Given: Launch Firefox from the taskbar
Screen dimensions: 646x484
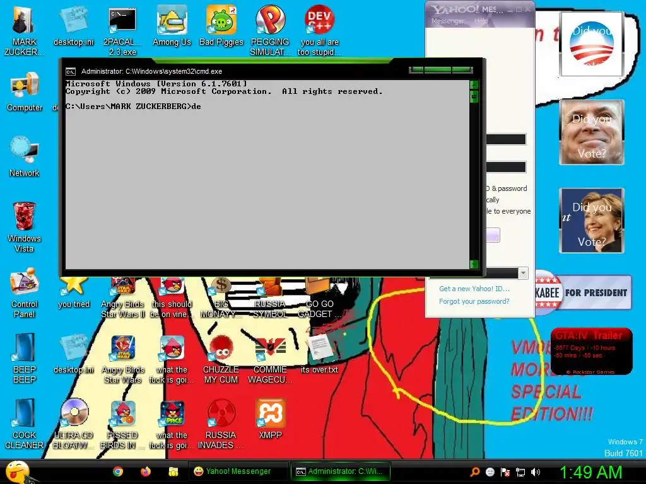Looking at the screenshot, I should [146, 471].
